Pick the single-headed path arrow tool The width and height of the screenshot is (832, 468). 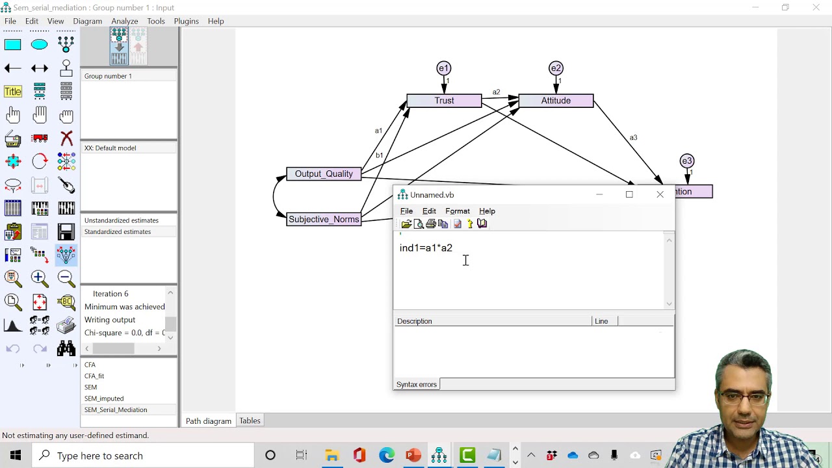click(13, 68)
